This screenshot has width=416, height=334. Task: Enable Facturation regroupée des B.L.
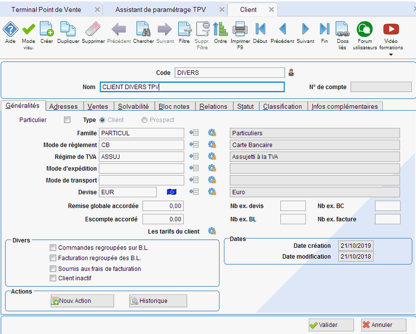click(x=53, y=258)
